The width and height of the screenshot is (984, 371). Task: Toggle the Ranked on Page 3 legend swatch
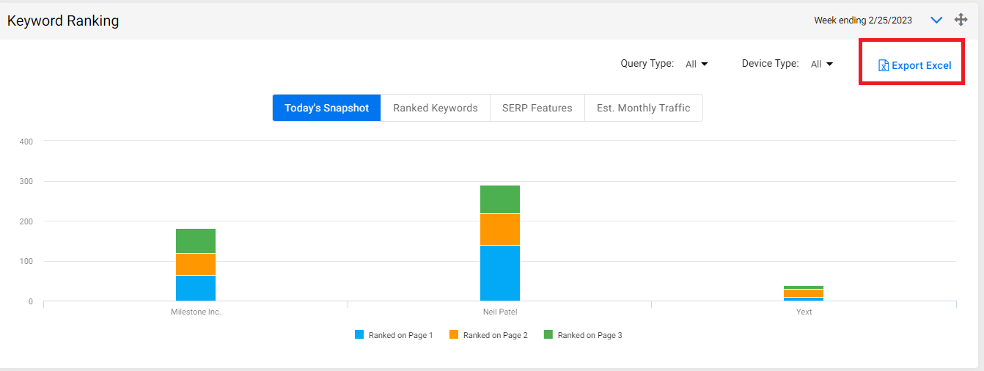[548, 334]
